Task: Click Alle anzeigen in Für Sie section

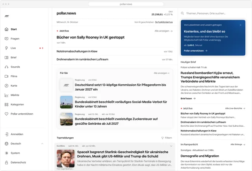Action: [161, 73]
